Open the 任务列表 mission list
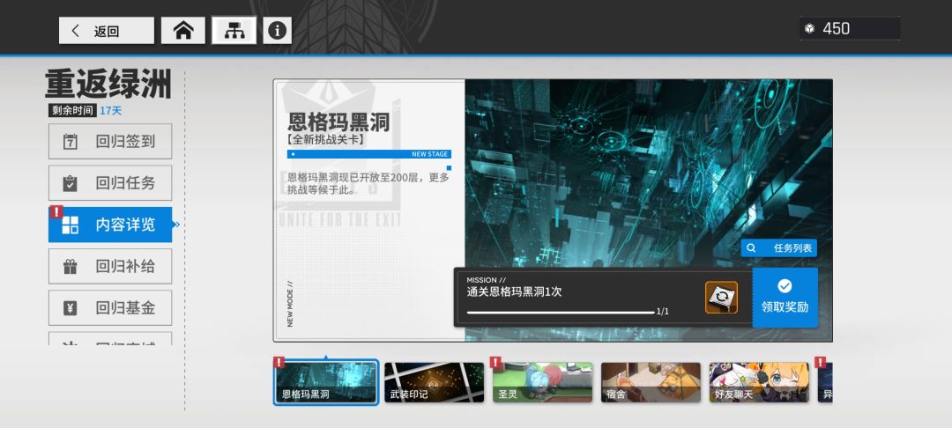 click(x=779, y=248)
